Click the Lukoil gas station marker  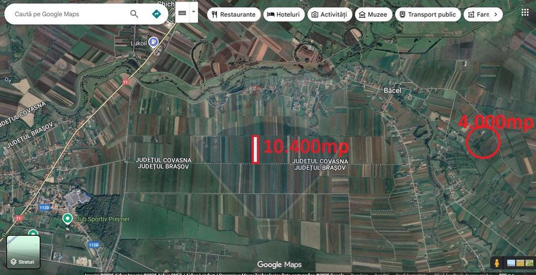pos(153,42)
